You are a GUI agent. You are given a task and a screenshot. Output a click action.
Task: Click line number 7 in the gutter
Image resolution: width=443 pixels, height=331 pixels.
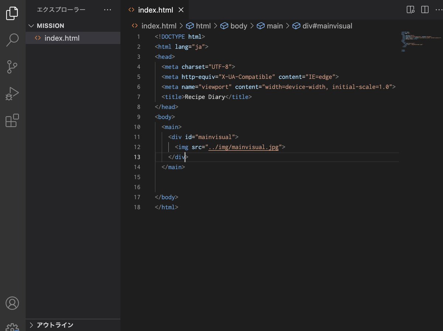[x=138, y=97]
